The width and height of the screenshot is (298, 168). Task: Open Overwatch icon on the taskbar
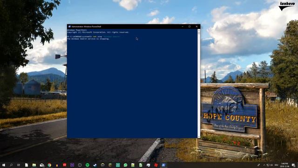tap(102, 165)
